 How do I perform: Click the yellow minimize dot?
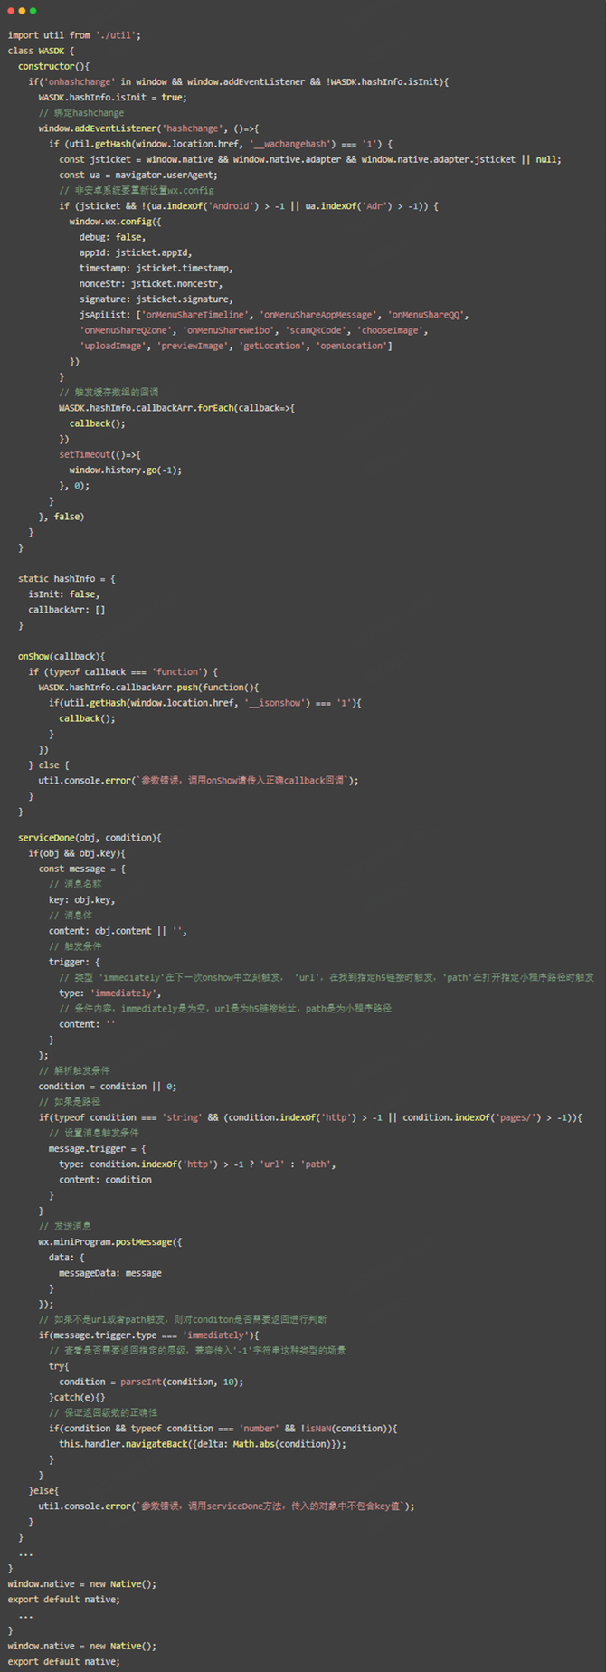tap(22, 11)
